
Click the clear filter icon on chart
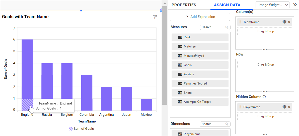click(x=155, y=17)
